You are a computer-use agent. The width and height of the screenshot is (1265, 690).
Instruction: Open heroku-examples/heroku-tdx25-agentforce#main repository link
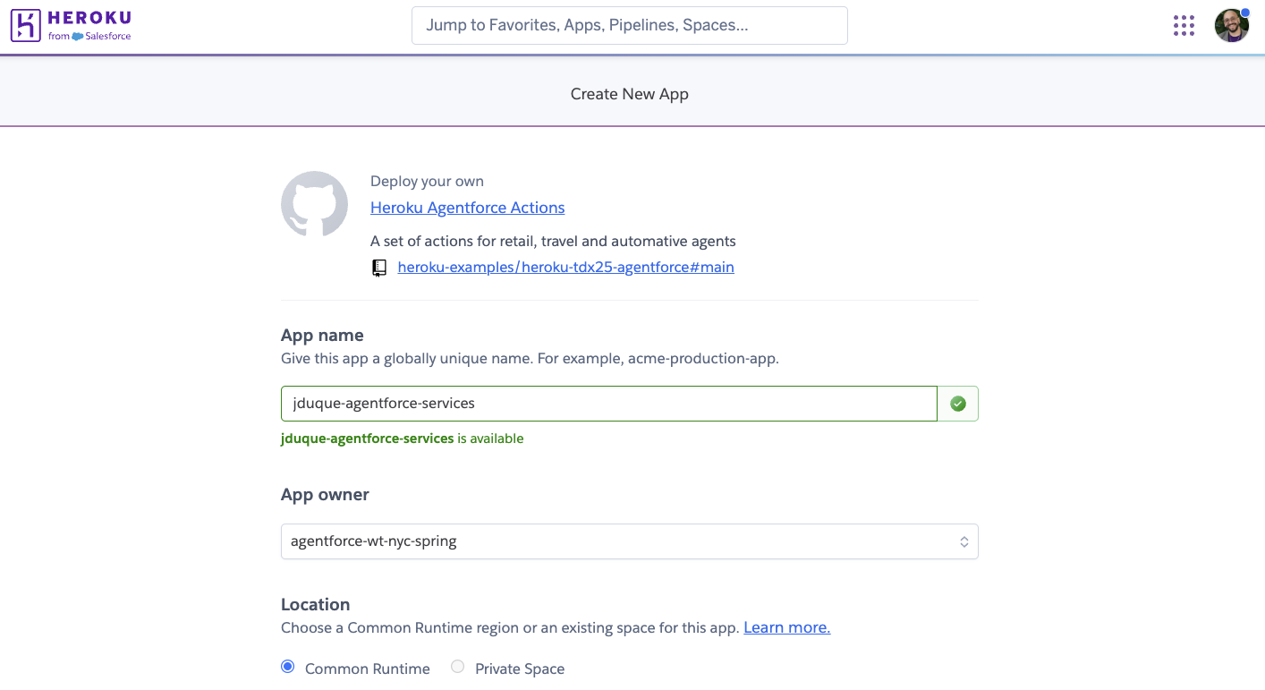[x=565, y=267]
